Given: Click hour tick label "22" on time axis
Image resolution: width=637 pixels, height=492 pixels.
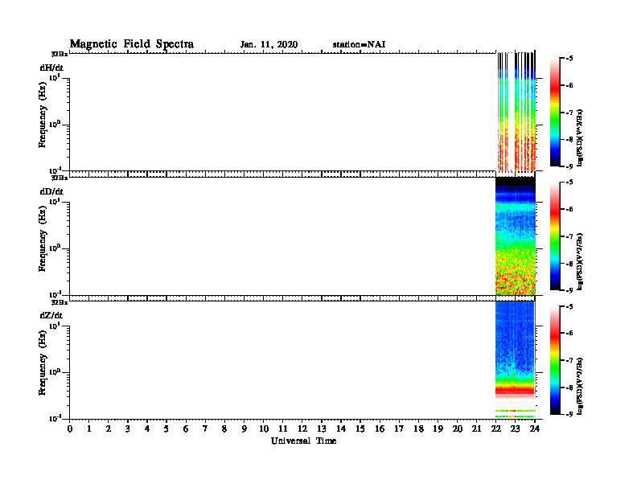Looking at the screenshot, I should [x=496, y=428].
